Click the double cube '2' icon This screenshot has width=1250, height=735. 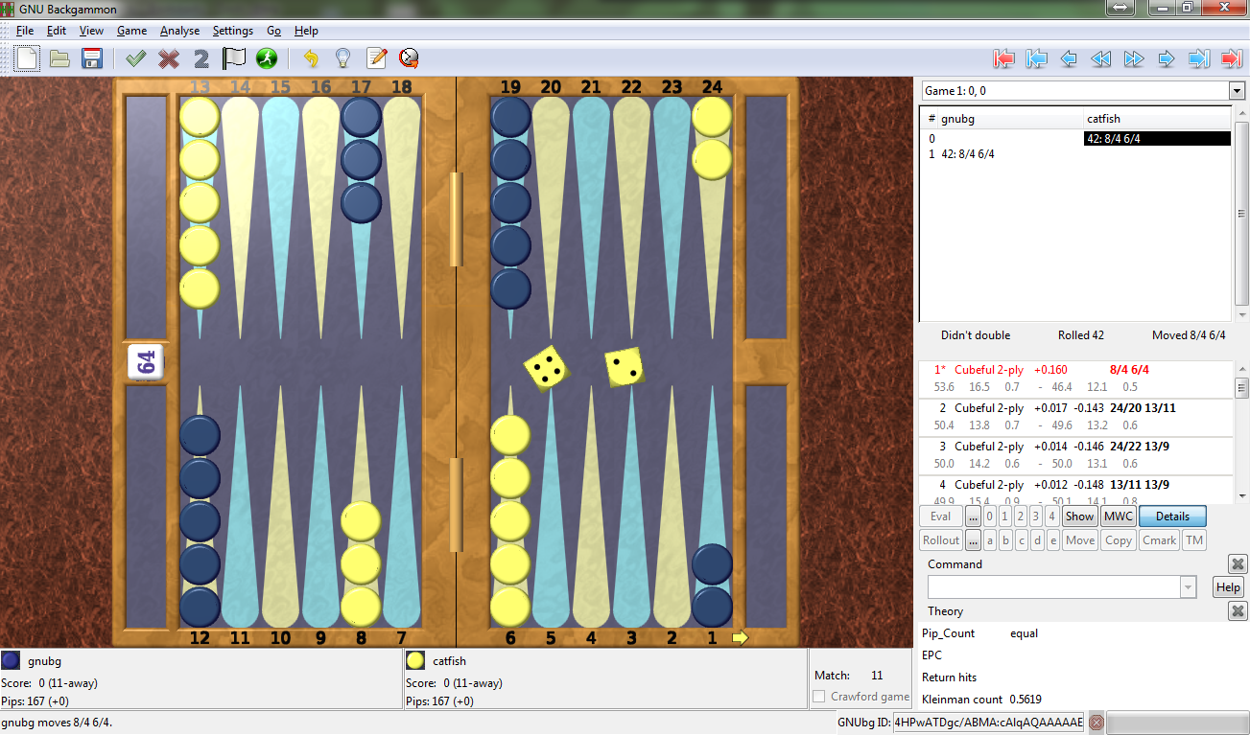tap(200, 58)
